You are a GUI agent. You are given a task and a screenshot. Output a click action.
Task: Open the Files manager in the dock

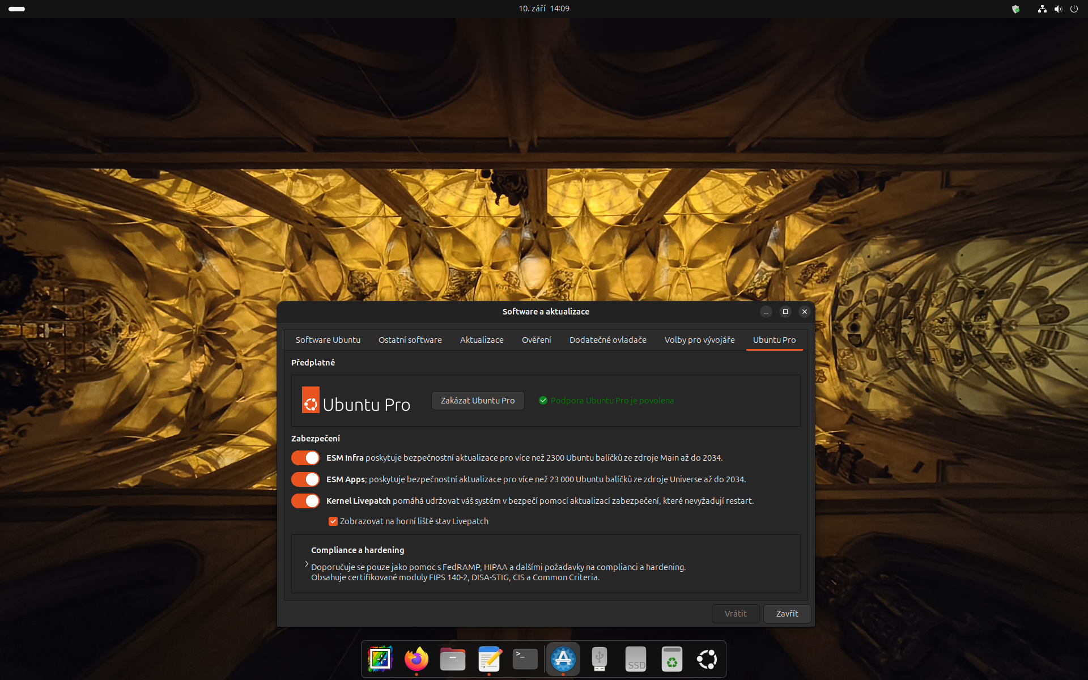[452, 659]
